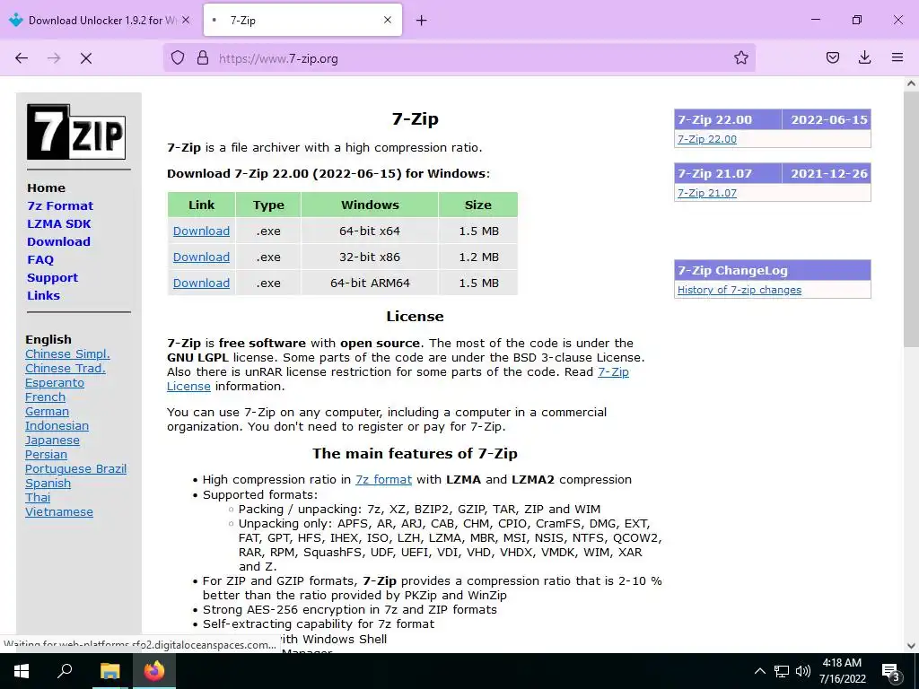Open the Home sidebar item
This screenshot has width=919, height=689.
[47, 188]
